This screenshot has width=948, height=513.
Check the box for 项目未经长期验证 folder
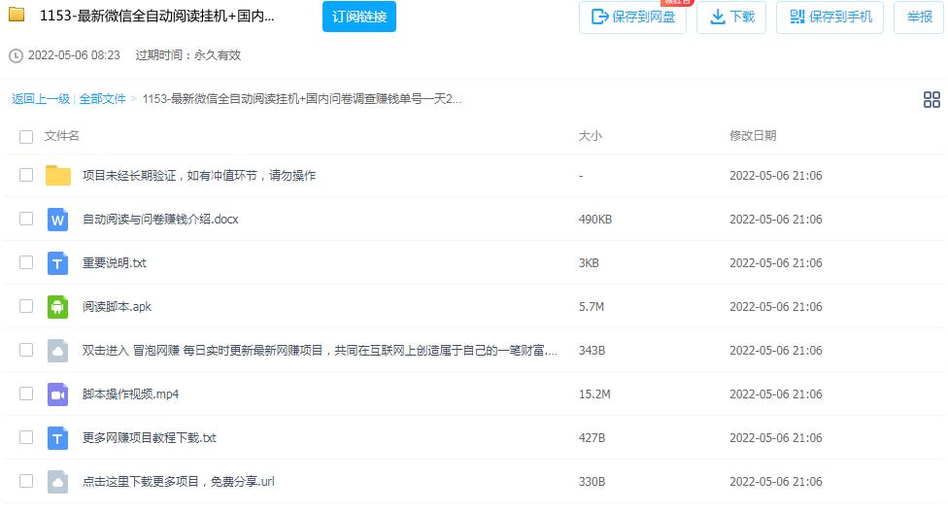pyautogui.click(x=26, y=176)
